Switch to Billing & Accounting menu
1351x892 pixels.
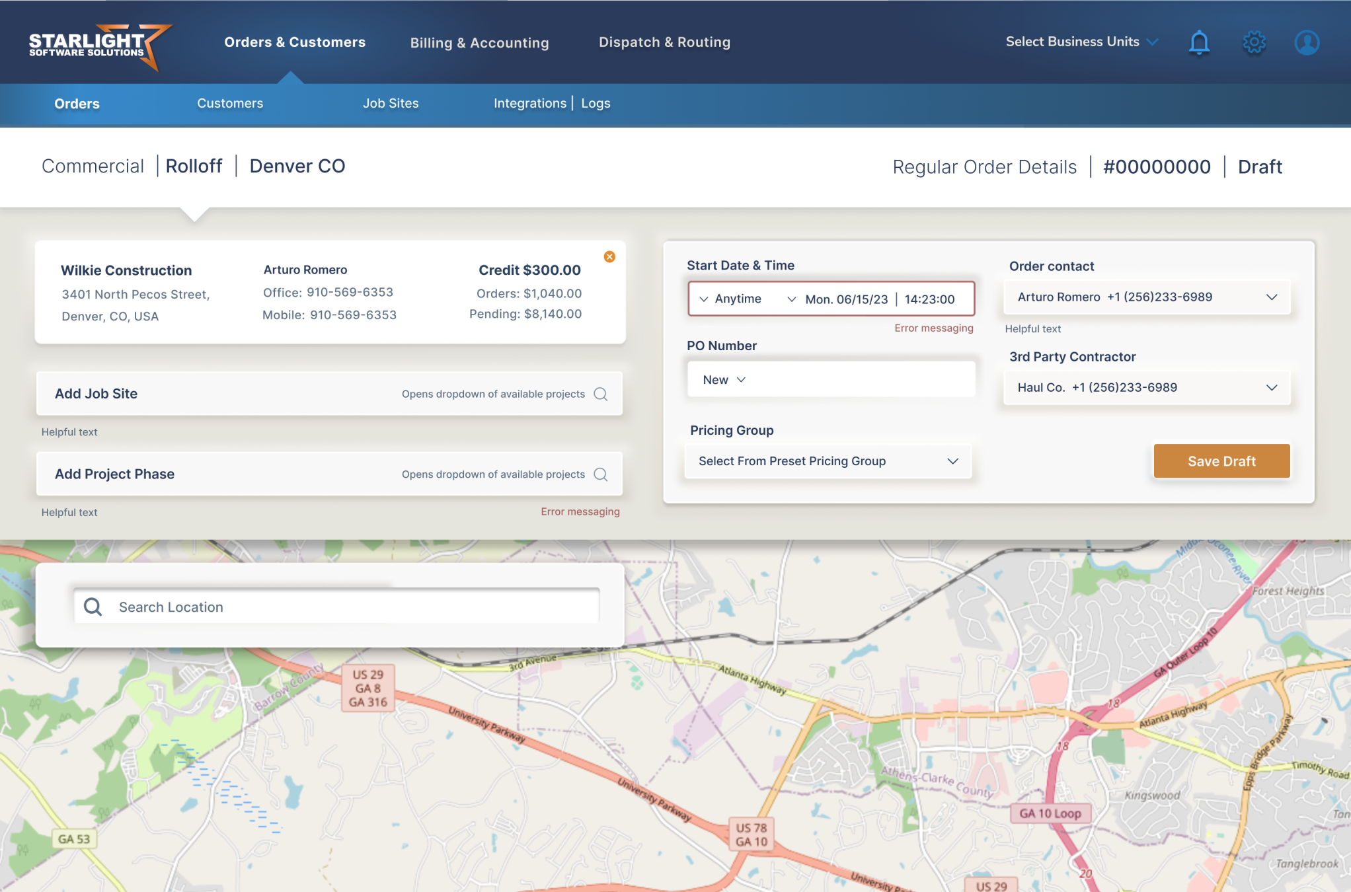[x=479, y=43]
